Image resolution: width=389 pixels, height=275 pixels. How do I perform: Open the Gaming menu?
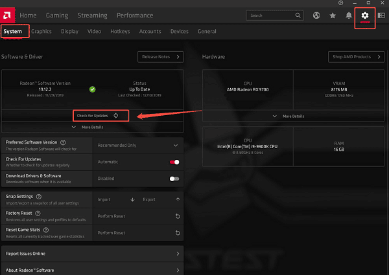point(56,15)
